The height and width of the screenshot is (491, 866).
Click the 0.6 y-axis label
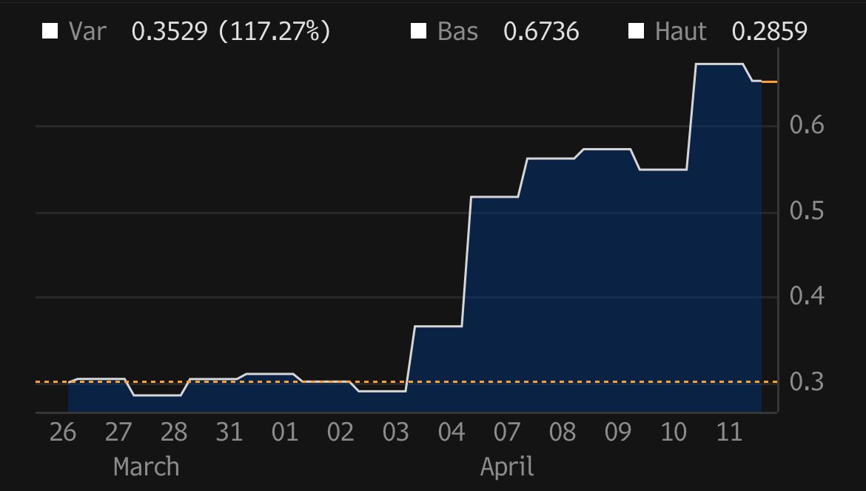(x=807, y=125)
